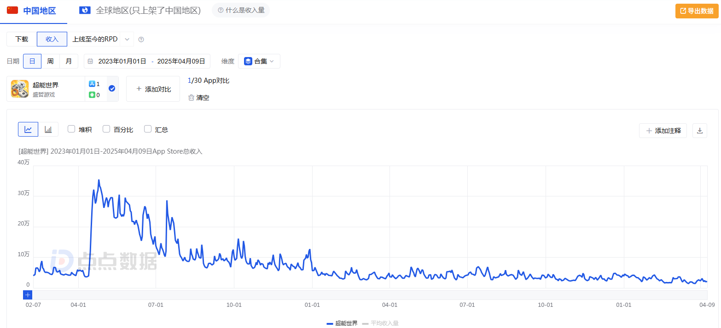Click the 超能世界 game app icon

(x=20, y=89)
